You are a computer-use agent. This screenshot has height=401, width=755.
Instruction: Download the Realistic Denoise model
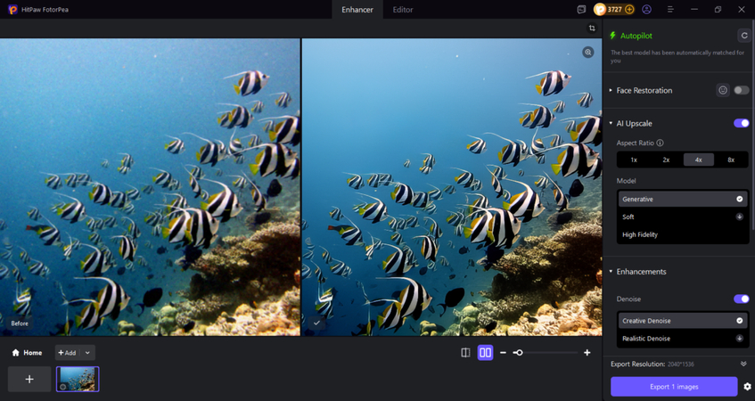(x=739, y=339)
